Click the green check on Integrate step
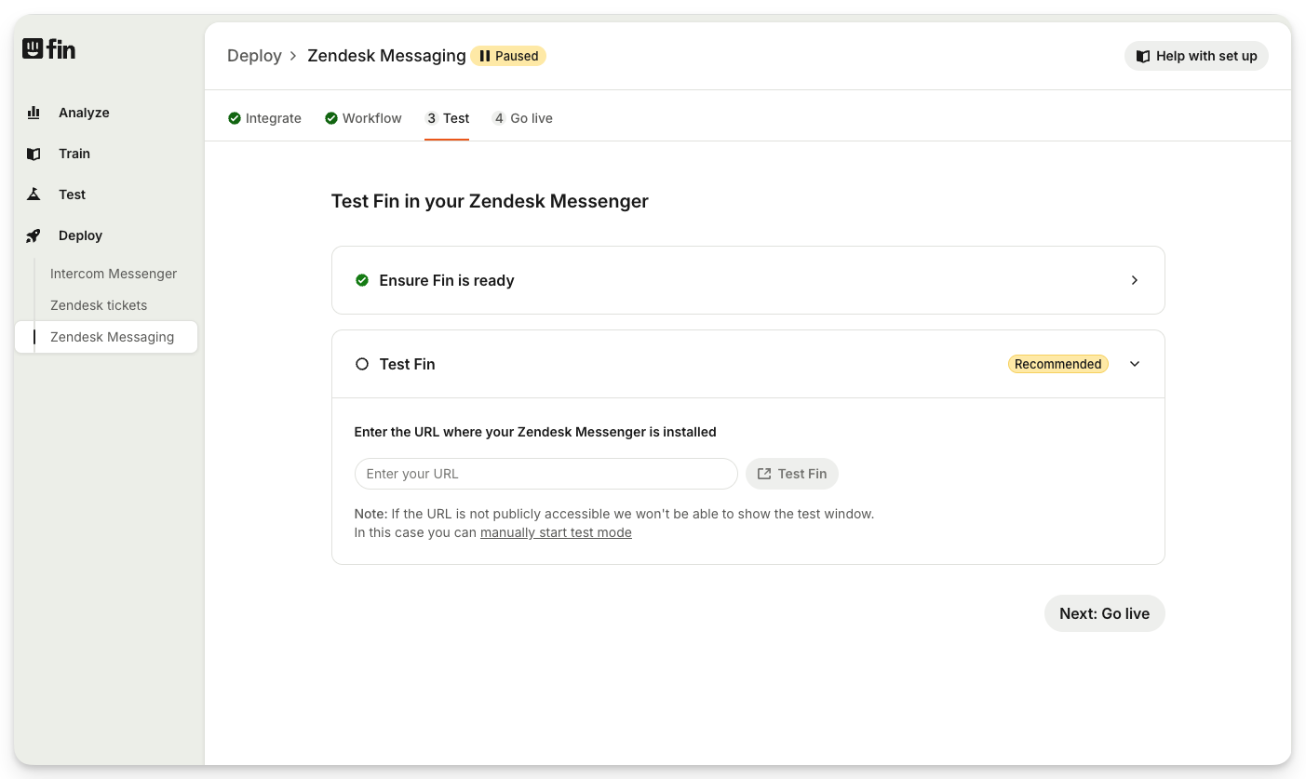Image resolution: width=1306 pixels, height=779 pixels. click(x=235, y=118)
